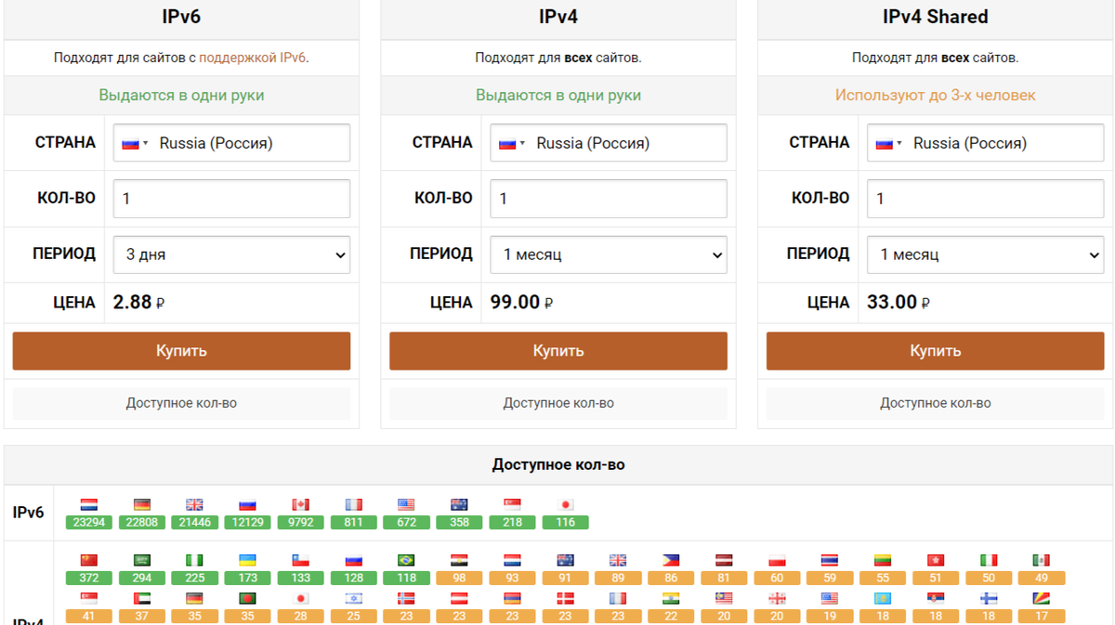Click Купить under the IPv4 price 99.00
This screenshot has height=625, width=1115.
click(558, 351)
